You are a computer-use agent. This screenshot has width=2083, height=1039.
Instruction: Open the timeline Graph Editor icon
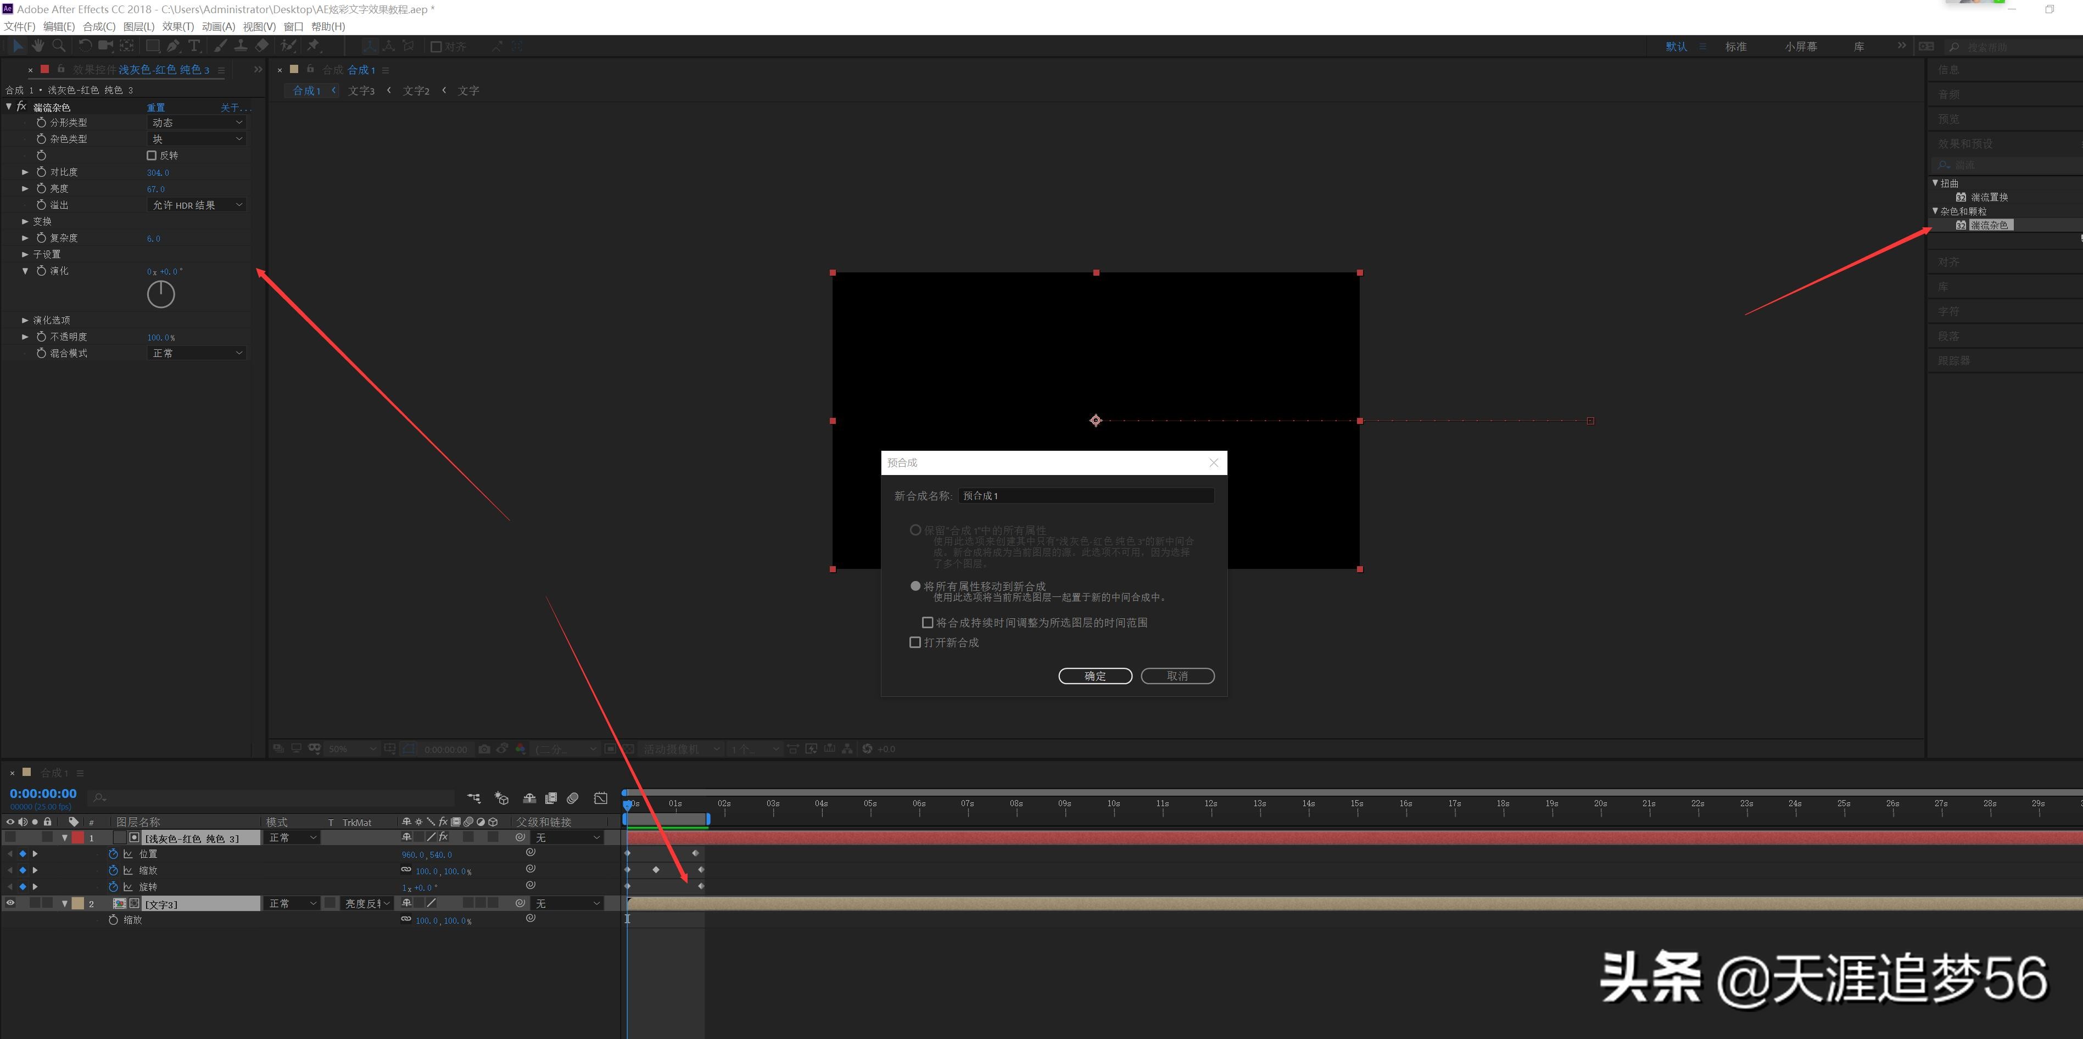(601, 798)
